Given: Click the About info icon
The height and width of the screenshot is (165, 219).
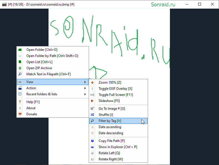Looking at the screenshot, I should [x=20, y=108].
